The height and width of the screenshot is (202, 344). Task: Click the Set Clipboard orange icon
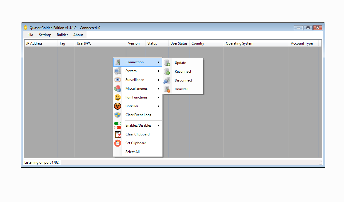click(x=118, y=143)
